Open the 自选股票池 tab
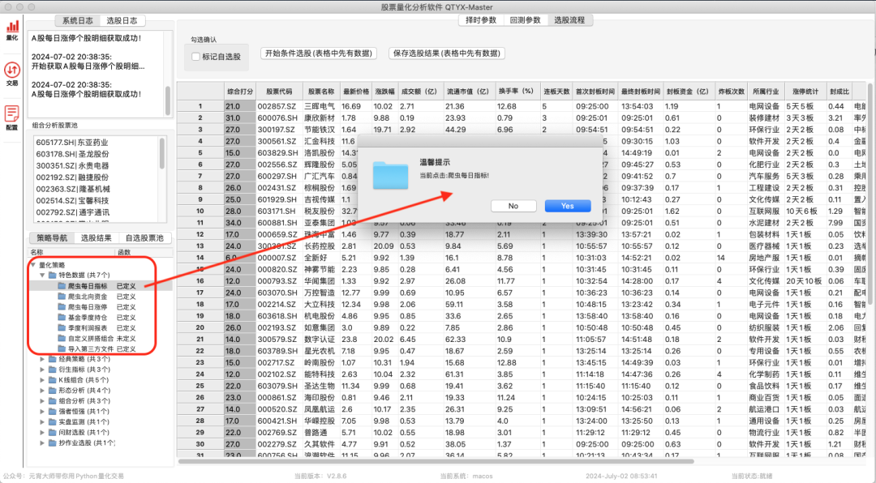876x483 pixels. click(x=144, y=238)
